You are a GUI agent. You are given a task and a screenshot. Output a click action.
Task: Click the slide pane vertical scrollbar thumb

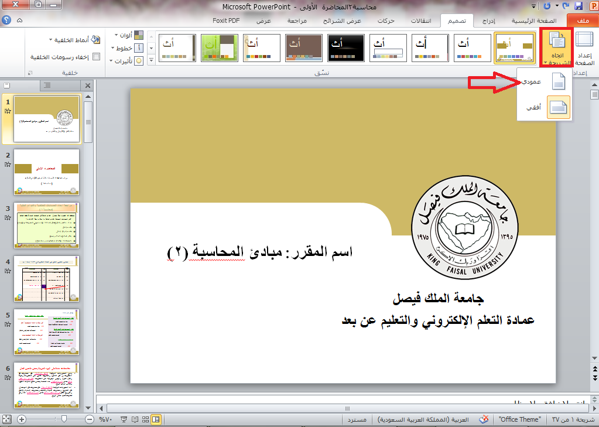(x=594, y=94)
